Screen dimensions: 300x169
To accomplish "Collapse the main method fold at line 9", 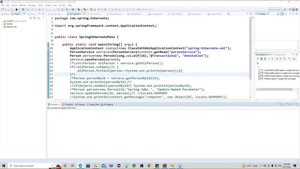I will pos(54,45).
